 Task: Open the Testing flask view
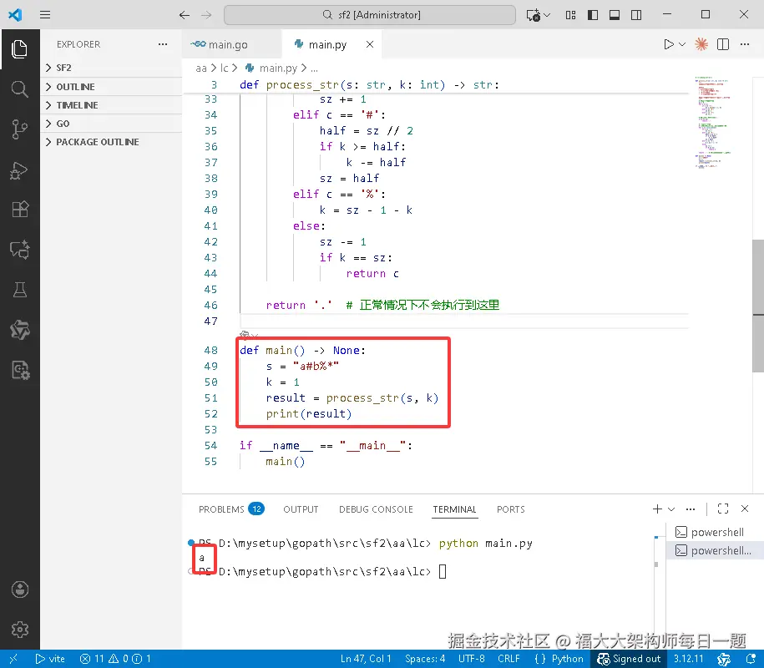click(x=19, y=290)
